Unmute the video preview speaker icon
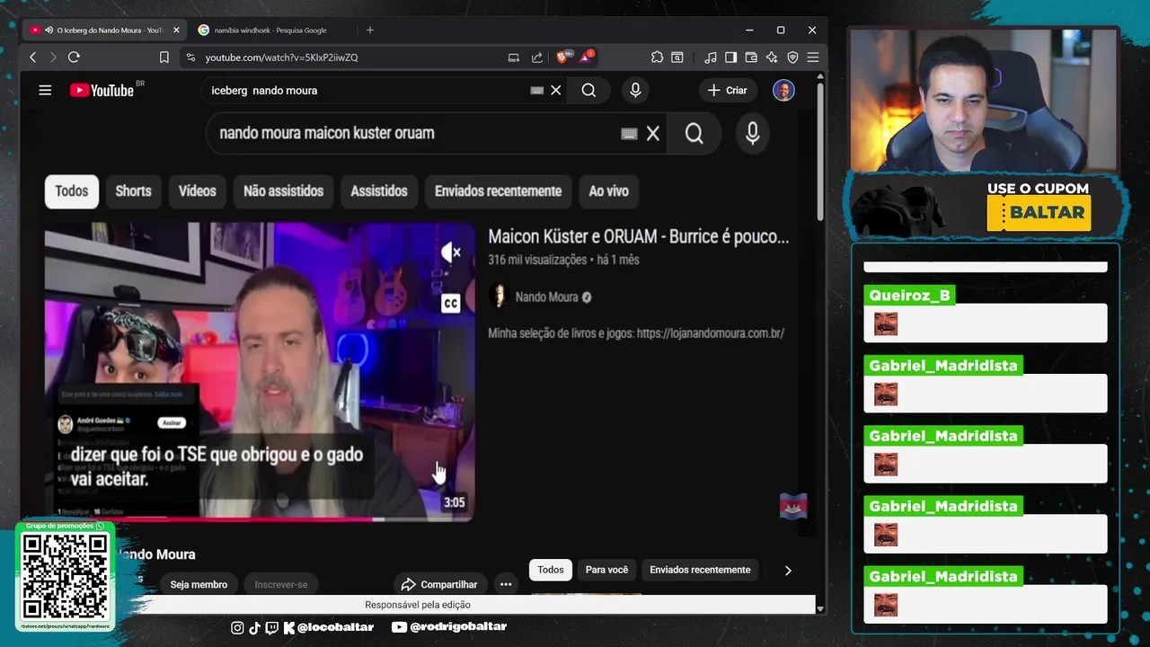The height and width of the screenshot is (647, 1150). tap(451, 253)
